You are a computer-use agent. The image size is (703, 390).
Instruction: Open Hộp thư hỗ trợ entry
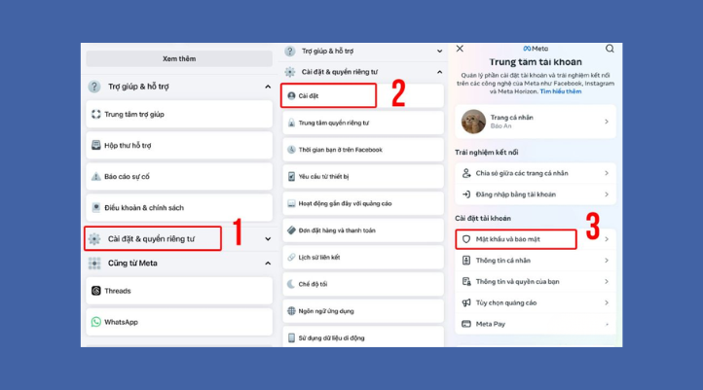click(x=128, y=146)
